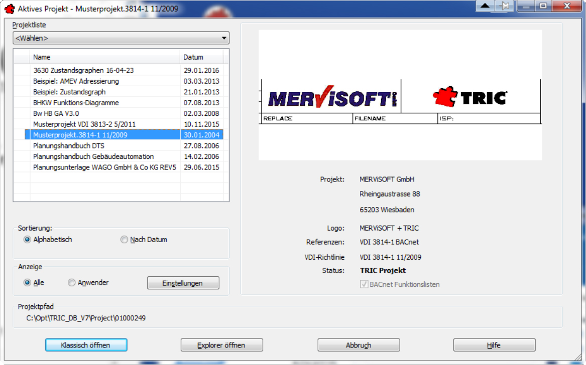Click VDI-Richtlinie value VDI 3814-1 11/2009

(391, 257)
